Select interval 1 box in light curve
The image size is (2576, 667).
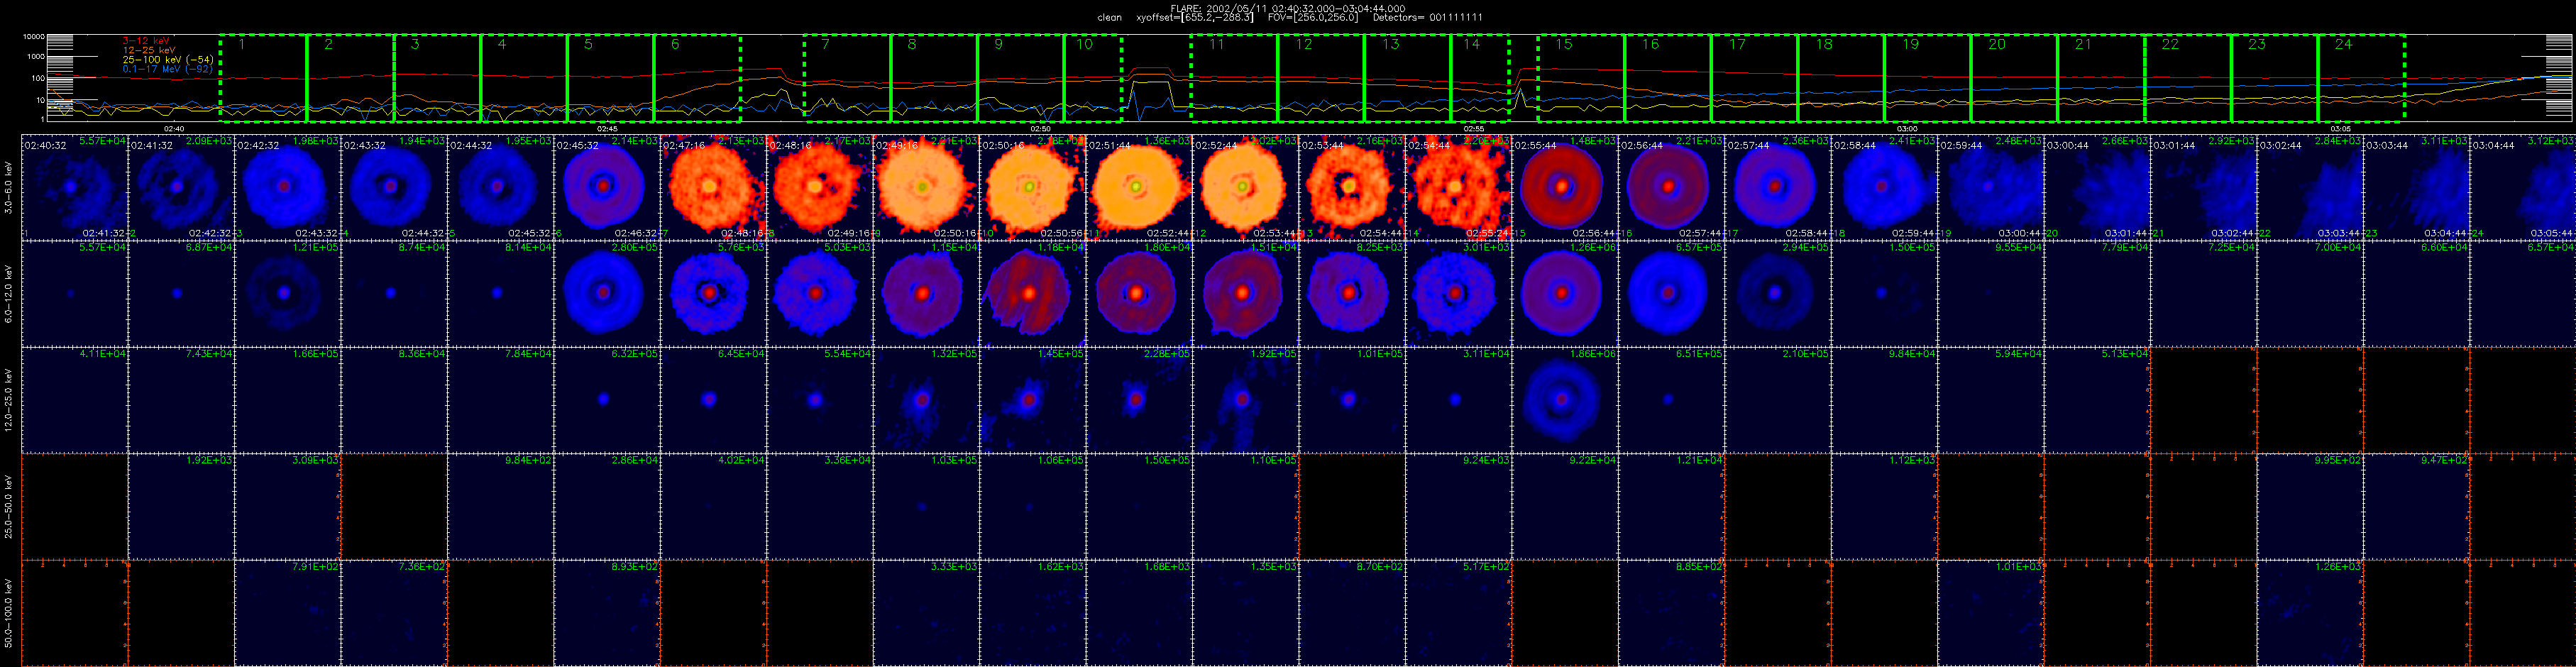point(263,78)
